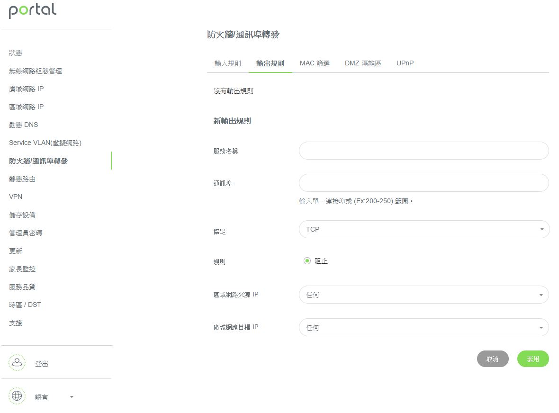Open the 協定 TCP dropdown
This screenshot has height=413, width=559.
tap(424, 229)
